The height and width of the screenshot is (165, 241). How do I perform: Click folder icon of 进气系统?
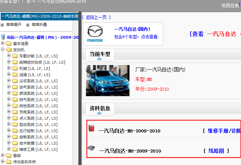click(15, 87)
